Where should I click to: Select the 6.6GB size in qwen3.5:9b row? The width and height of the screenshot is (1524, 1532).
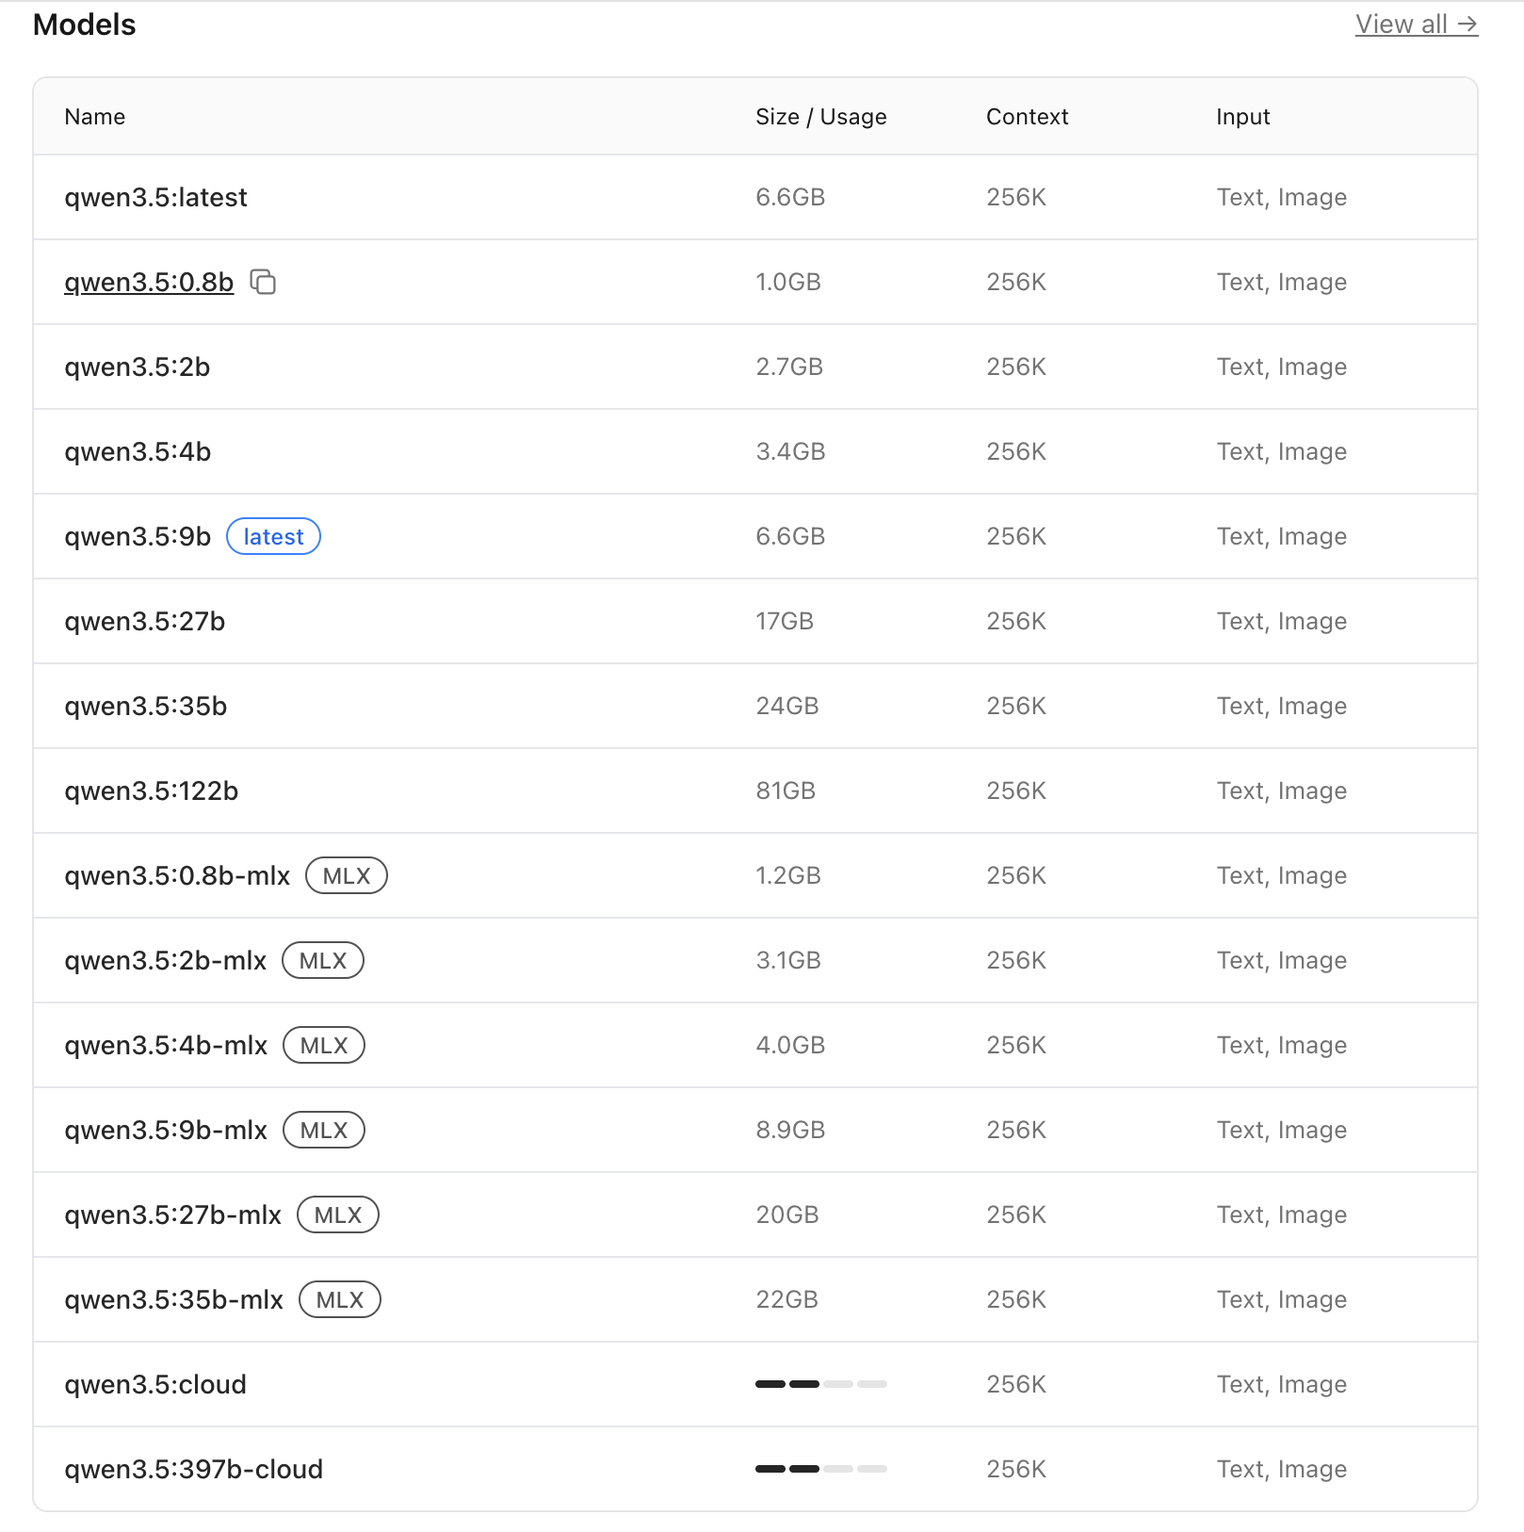tap(790, 536)
